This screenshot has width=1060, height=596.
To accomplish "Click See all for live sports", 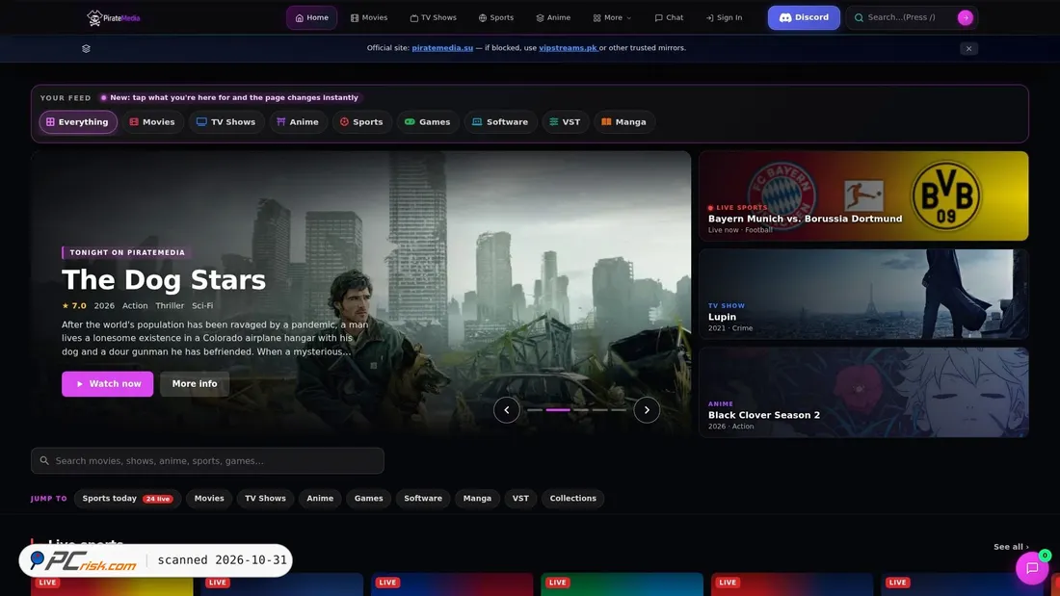I will click(1011, 547).
